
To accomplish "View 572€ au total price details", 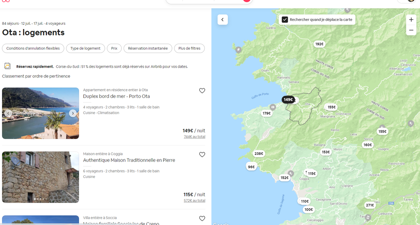I will point(195,200).
